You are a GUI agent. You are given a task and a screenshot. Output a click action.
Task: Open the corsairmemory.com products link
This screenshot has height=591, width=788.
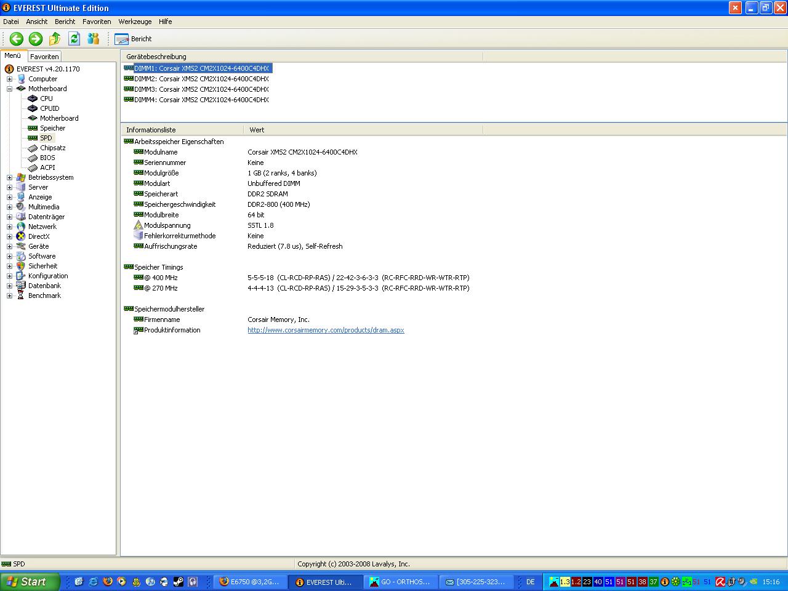coord(326,330)
